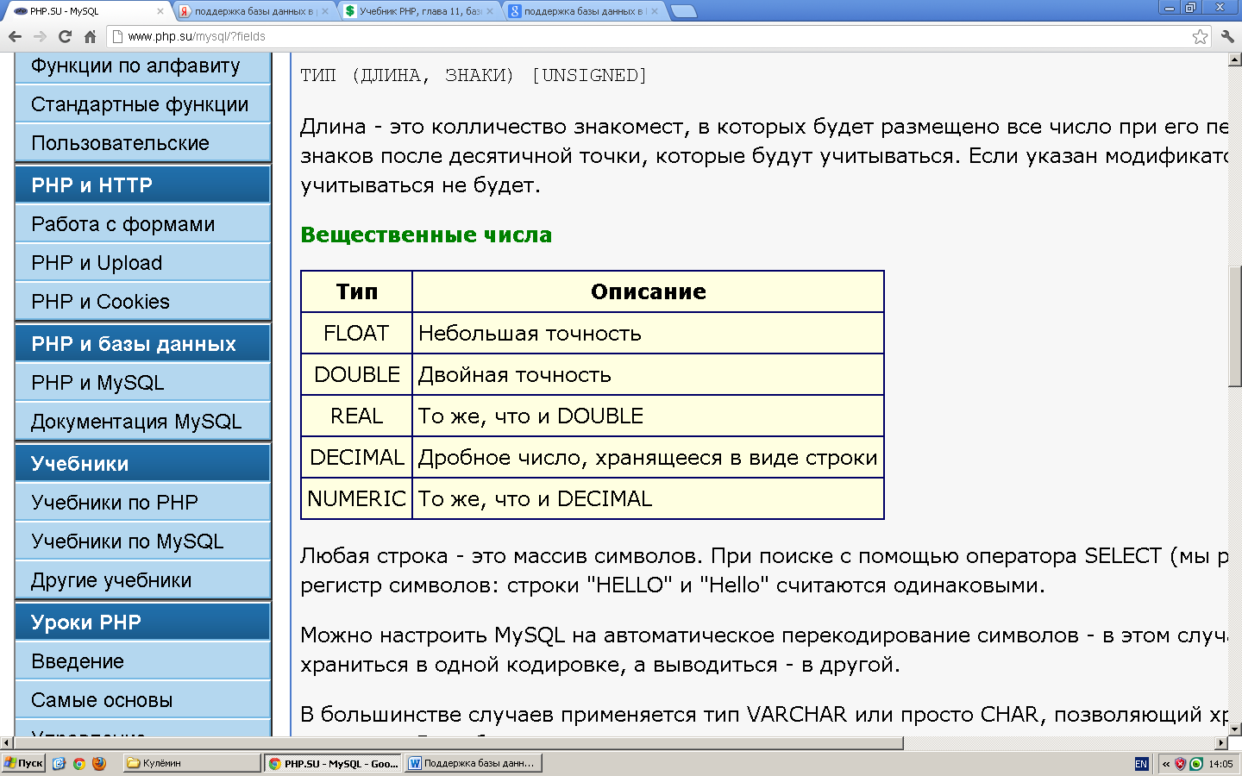Viewport: 1242px width, 776px height.
Task: Open Функции по алфавиту sidebar link
Action: tap(142, 66)
